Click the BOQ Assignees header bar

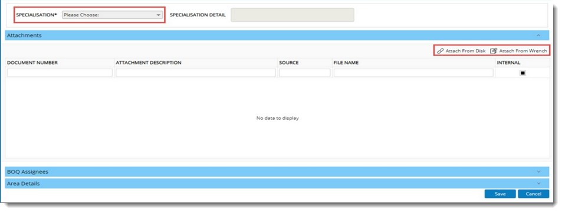pyautogui.click(x=277, y=171)
